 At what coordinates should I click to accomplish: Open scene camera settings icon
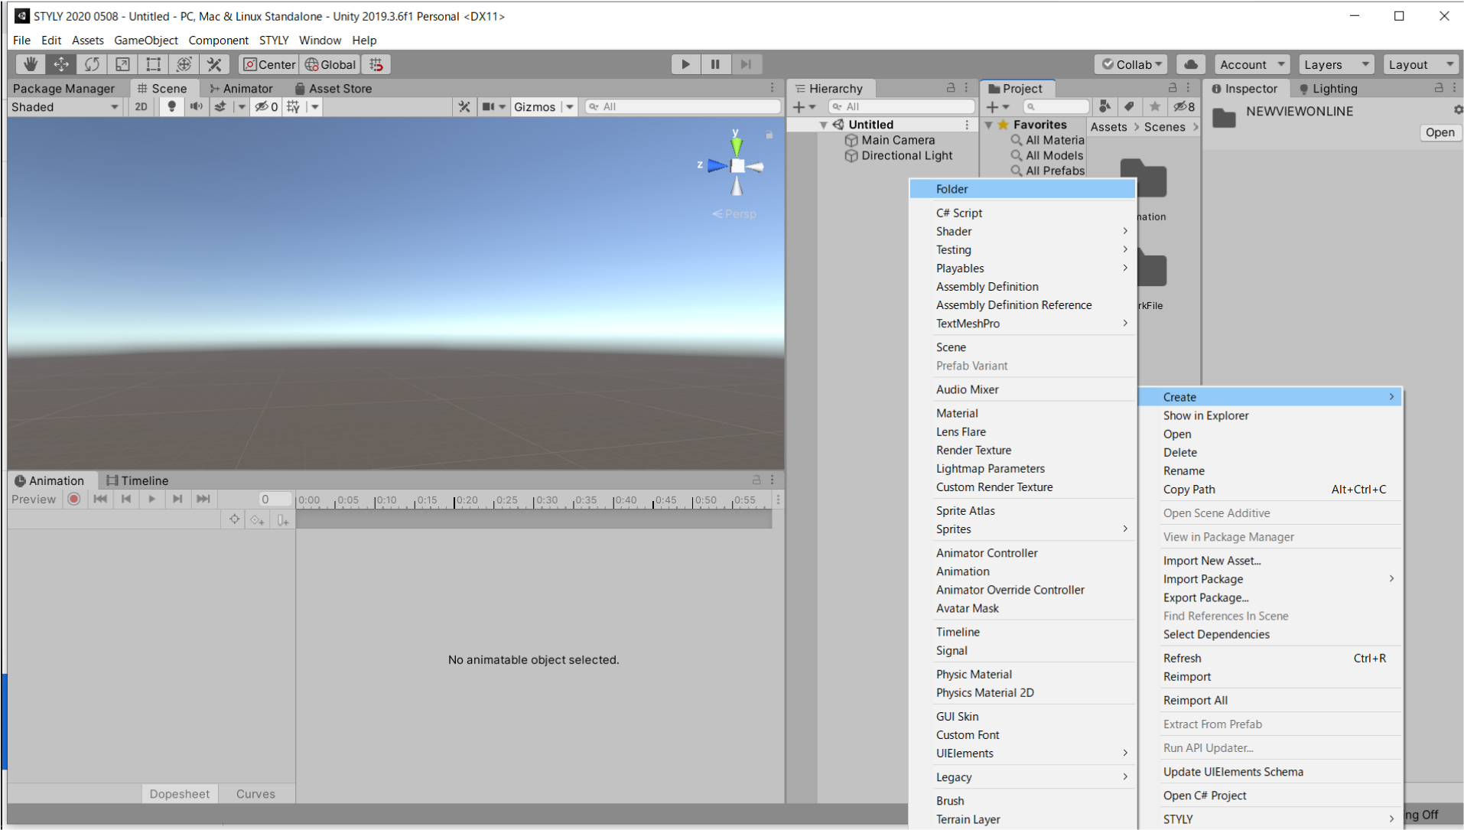[x=488, y=106]
